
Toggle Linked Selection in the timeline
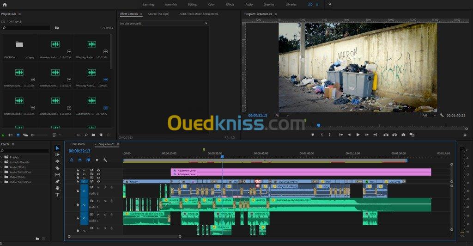[x=88, y=160]
